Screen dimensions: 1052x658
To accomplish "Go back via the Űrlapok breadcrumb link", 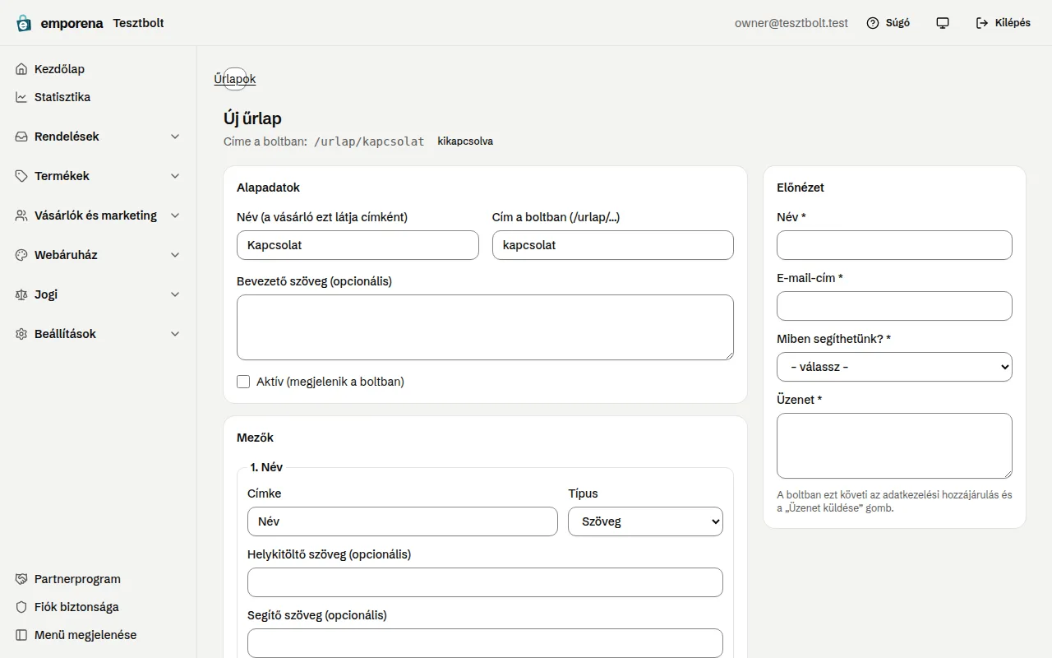I will pos(235,79).
